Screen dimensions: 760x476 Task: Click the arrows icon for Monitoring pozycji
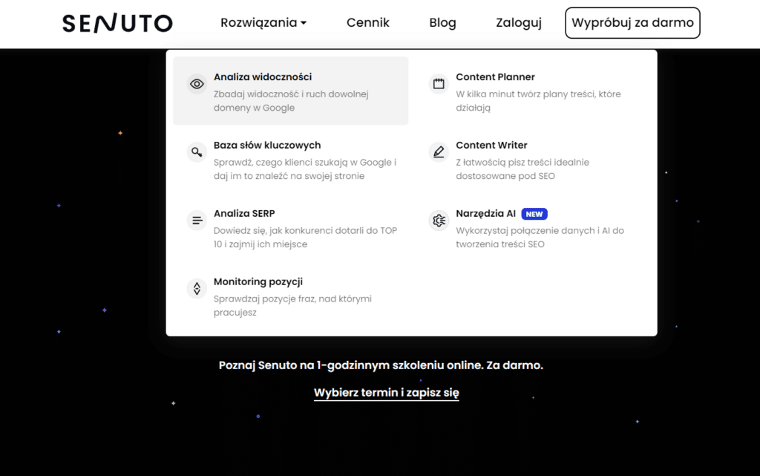coord(196,288)
